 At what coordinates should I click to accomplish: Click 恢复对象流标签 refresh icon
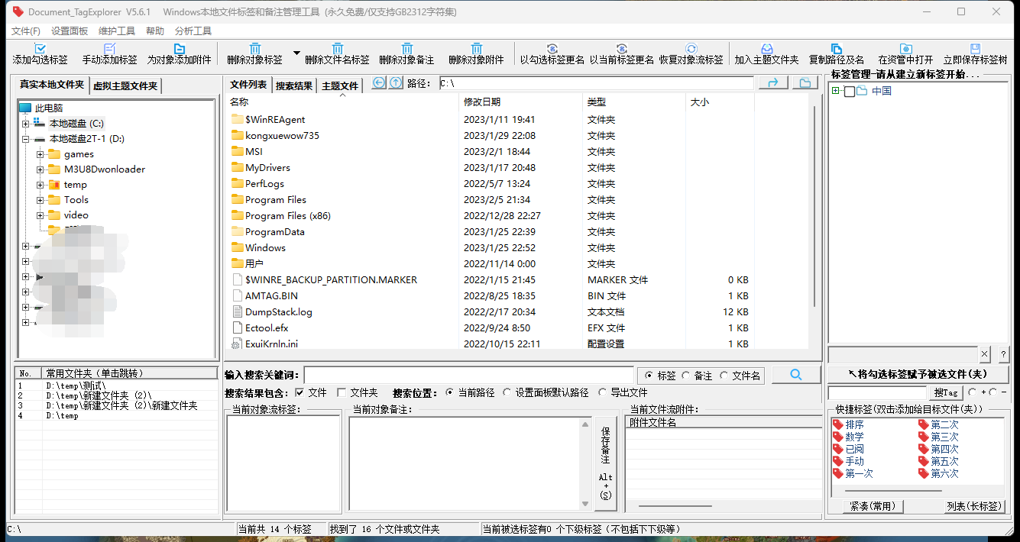pyautogui.click(x=691, y=49)
